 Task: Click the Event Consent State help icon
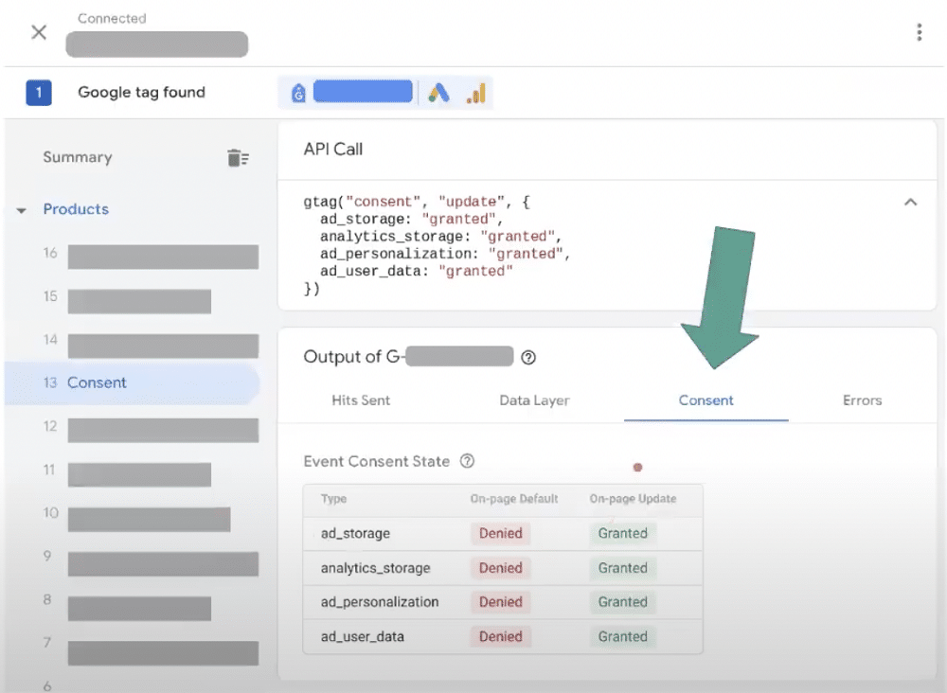click(466, 461)
